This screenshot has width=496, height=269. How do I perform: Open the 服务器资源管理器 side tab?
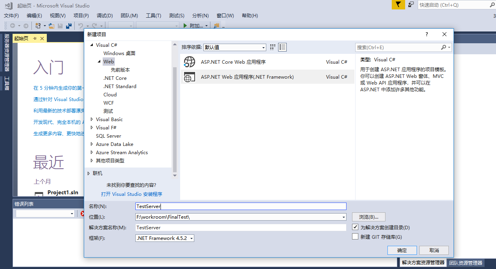[6, 52]
